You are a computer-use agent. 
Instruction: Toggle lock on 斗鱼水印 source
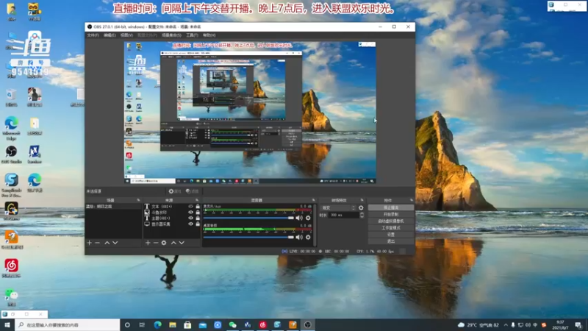pyautogui.click(x=198, y=213)
